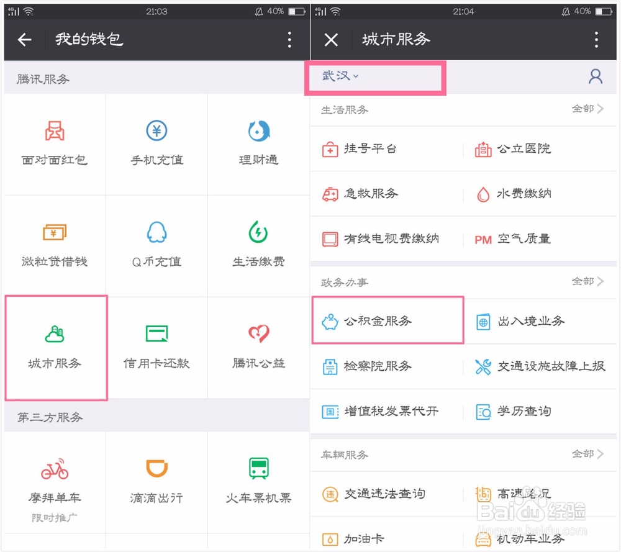Open 机动车业务
The height and width of the screenshot is (552, 621).
pos(540,538)
